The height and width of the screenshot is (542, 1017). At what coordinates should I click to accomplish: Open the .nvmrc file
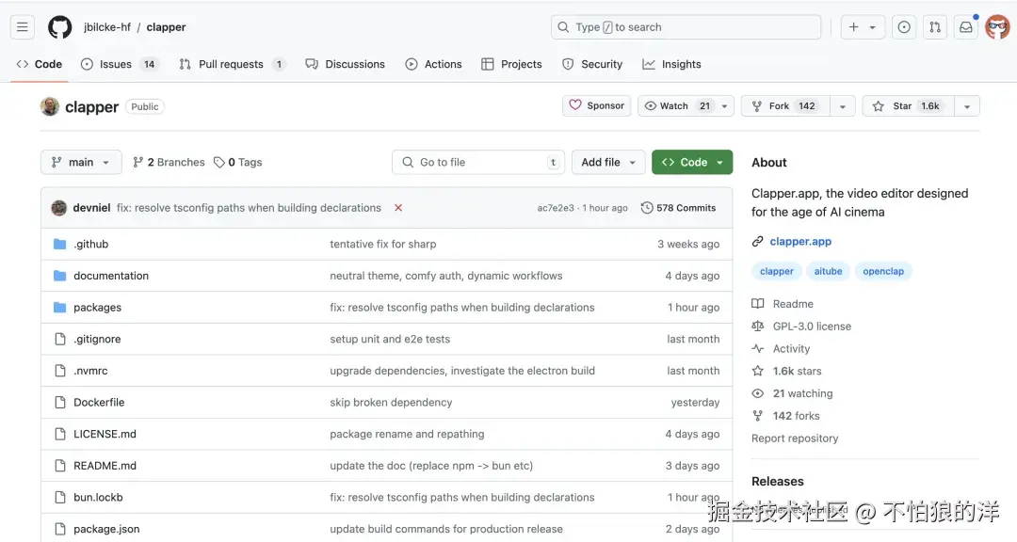90,371
